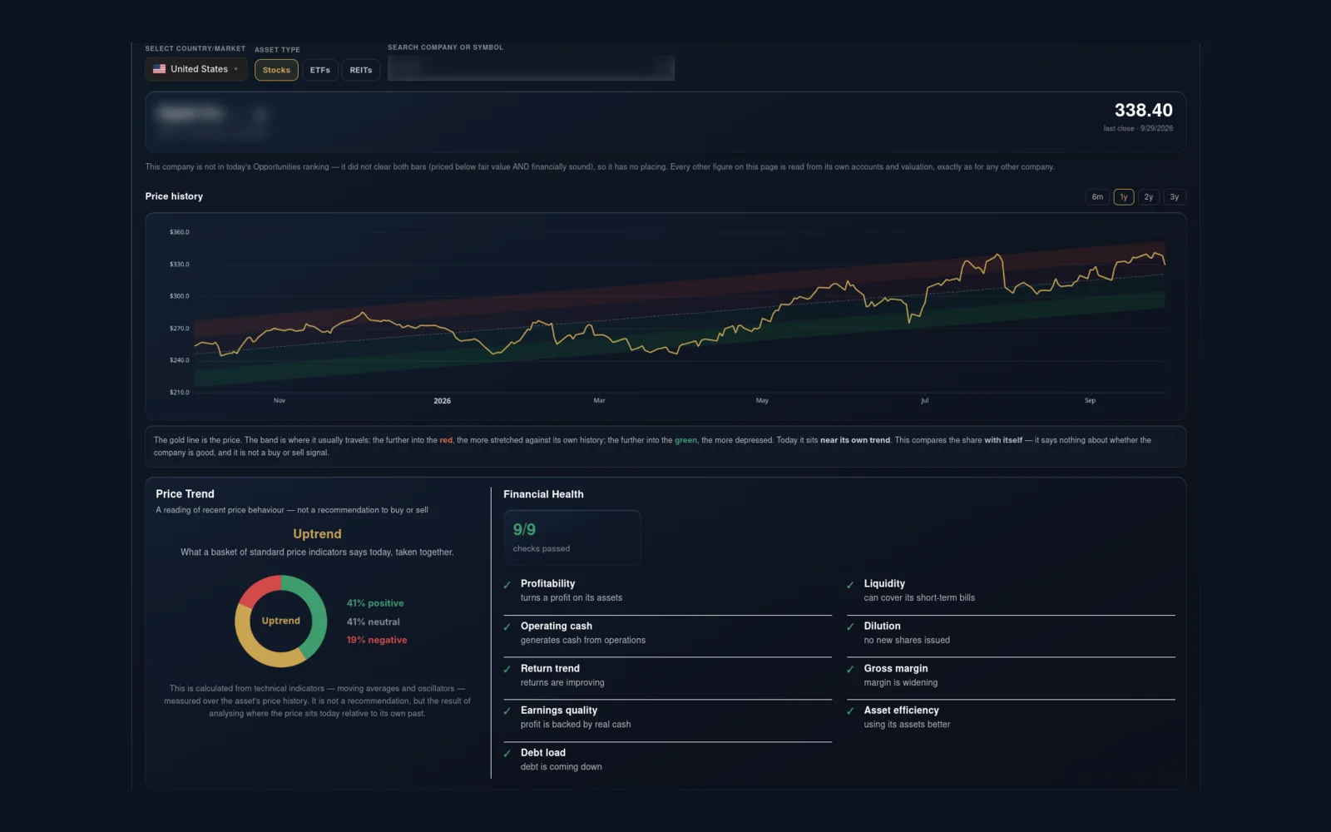
Task: Open the United States country dropdown
Action: pos(195,69)
